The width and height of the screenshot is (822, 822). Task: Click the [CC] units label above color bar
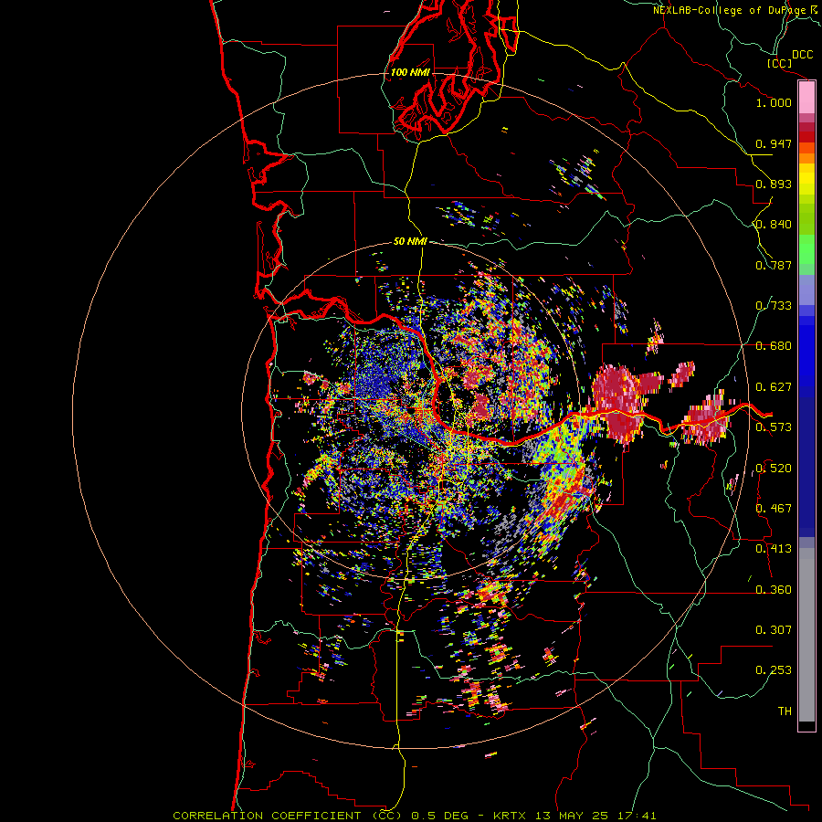pyautogui.click(x=779, y=63)
